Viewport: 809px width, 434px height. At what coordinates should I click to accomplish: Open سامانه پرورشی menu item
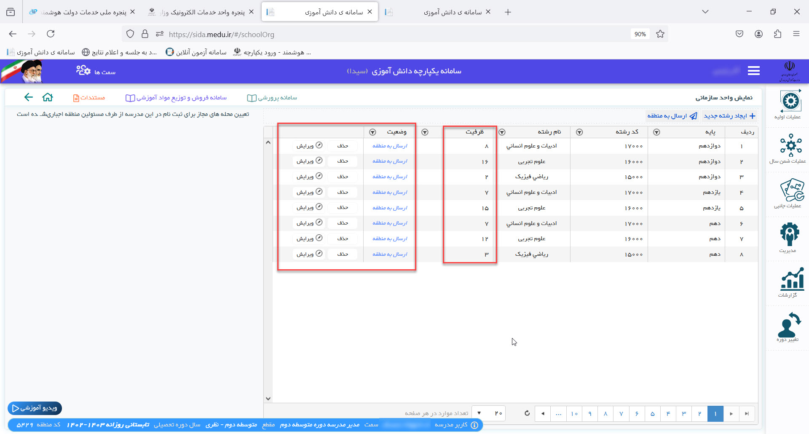(272, 98)
